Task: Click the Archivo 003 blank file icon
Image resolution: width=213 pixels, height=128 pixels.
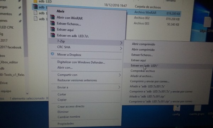Action: tap(35, 18)
